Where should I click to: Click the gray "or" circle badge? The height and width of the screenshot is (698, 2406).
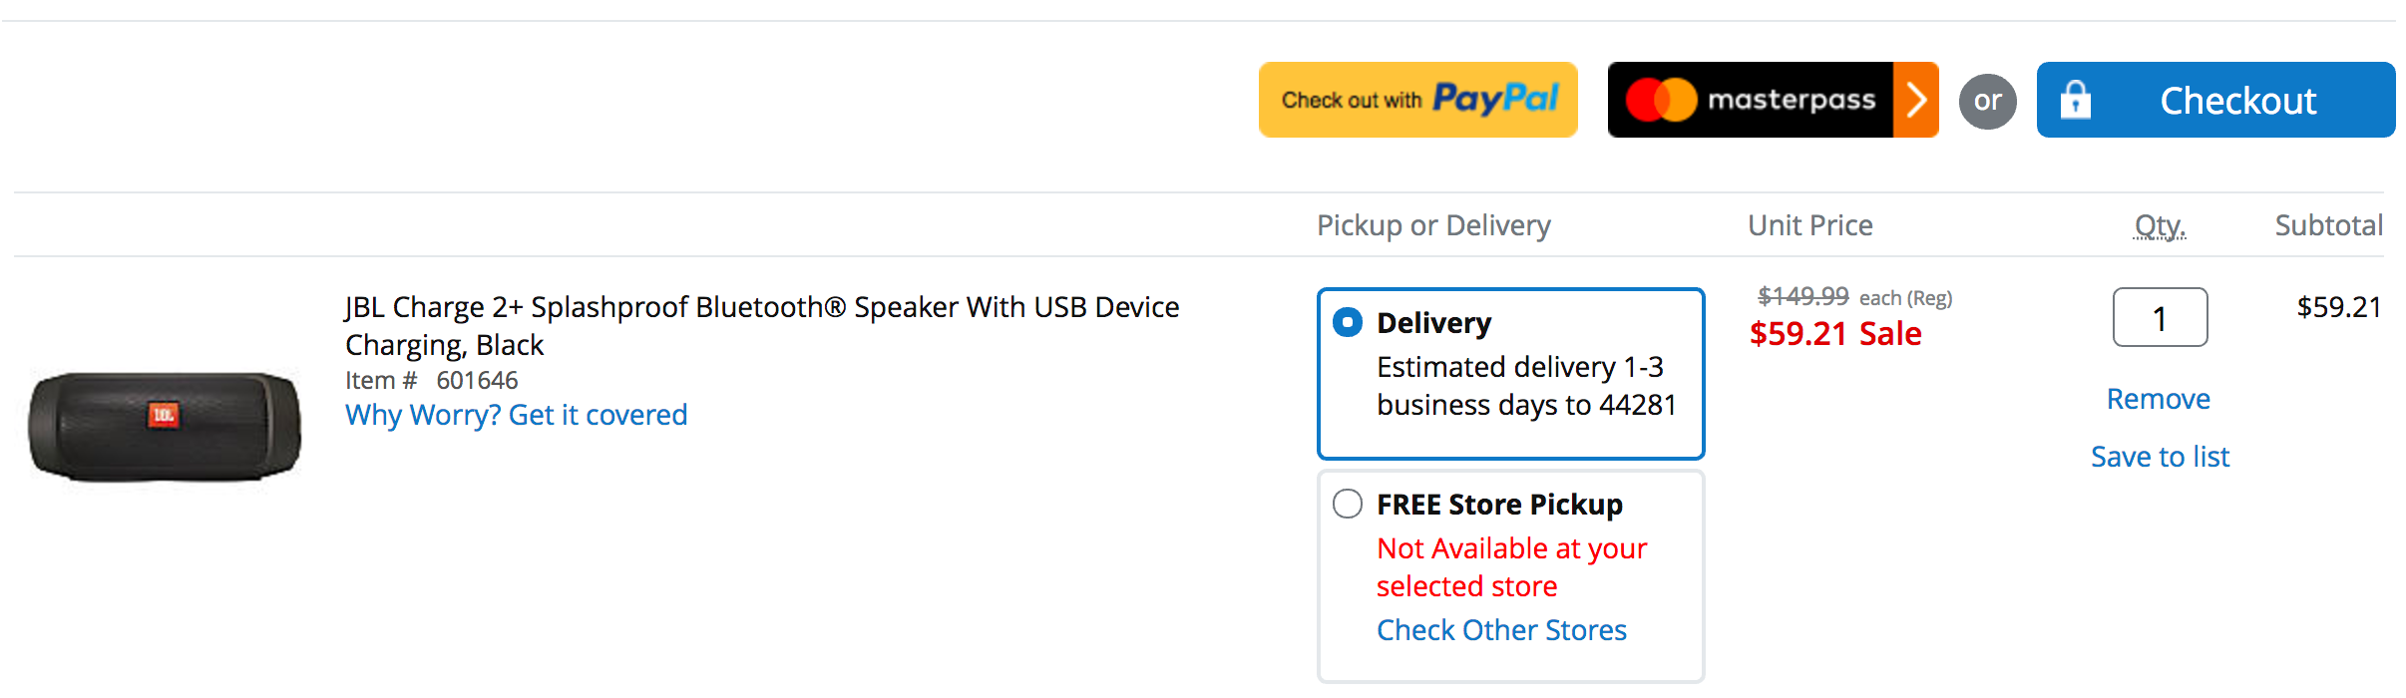pyautogui.click(x=1987, y=101)
